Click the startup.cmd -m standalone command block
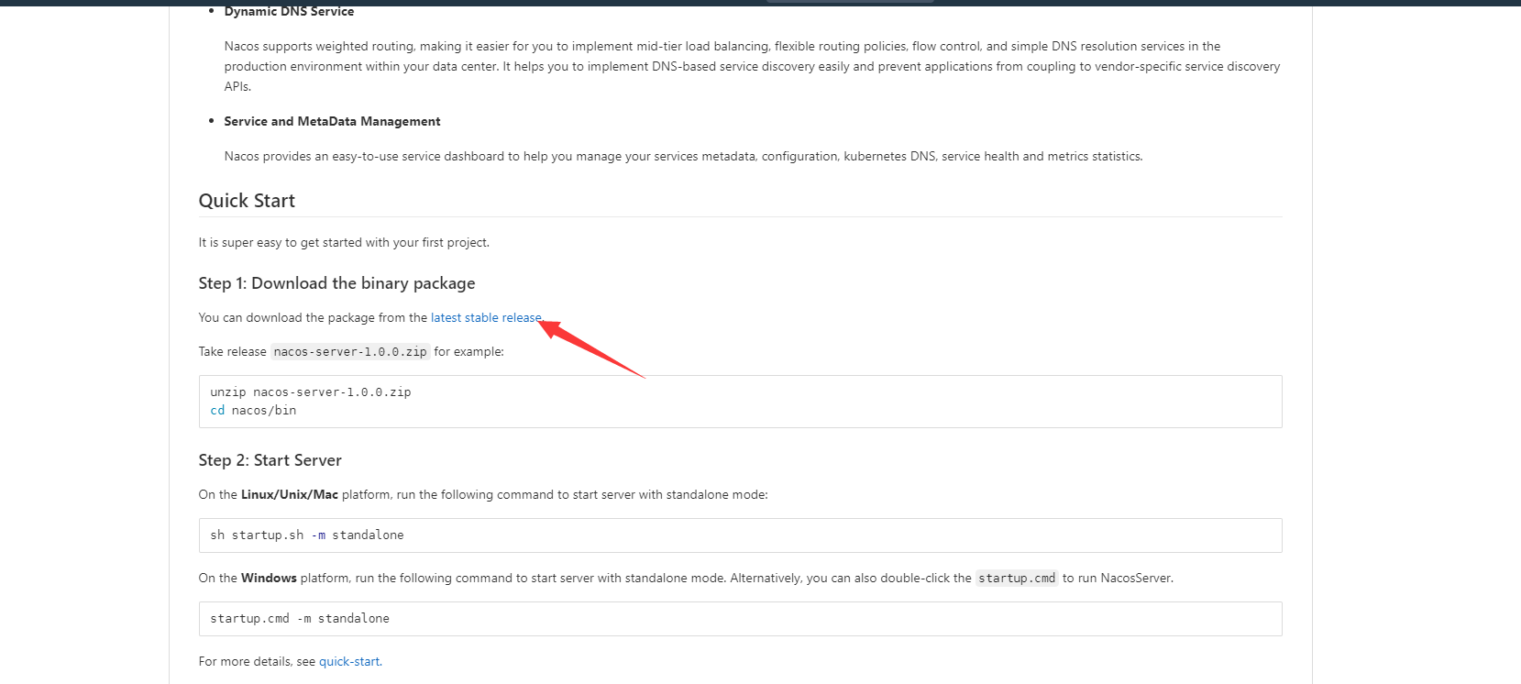 click(740, 619)
